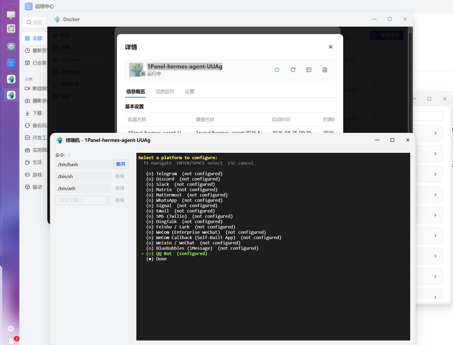Click the 自定义输入 command field
The image size is (453, 345).
pos(81,200)
